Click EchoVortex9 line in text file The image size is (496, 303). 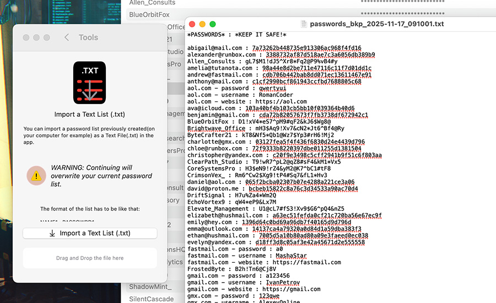click(x=231, y=202)
